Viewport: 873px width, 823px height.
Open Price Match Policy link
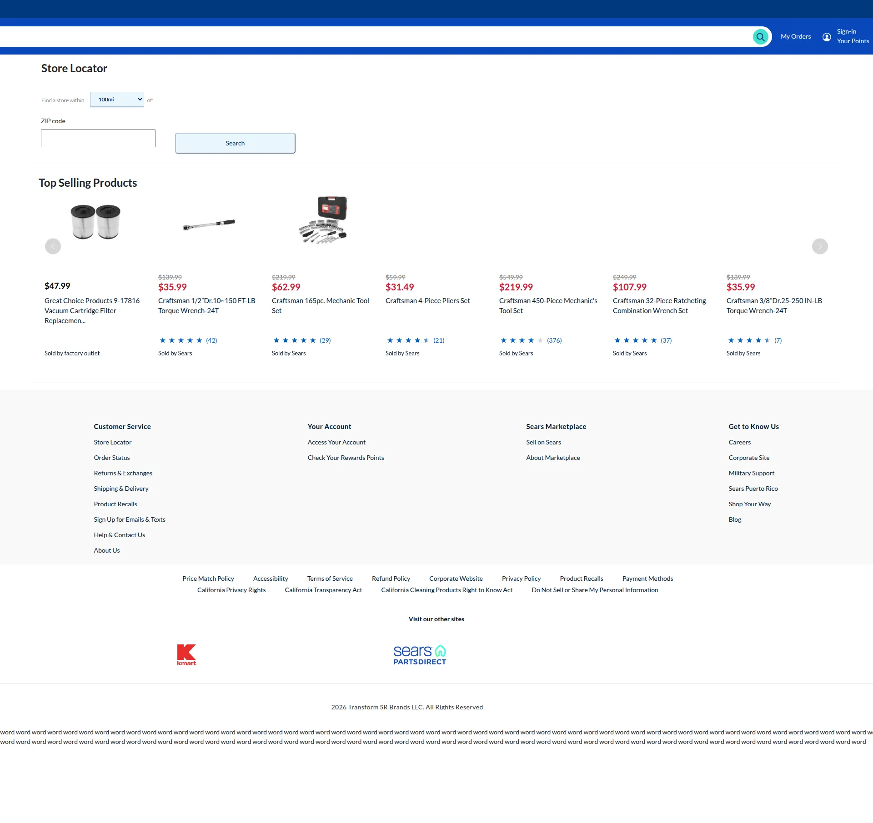208,579
